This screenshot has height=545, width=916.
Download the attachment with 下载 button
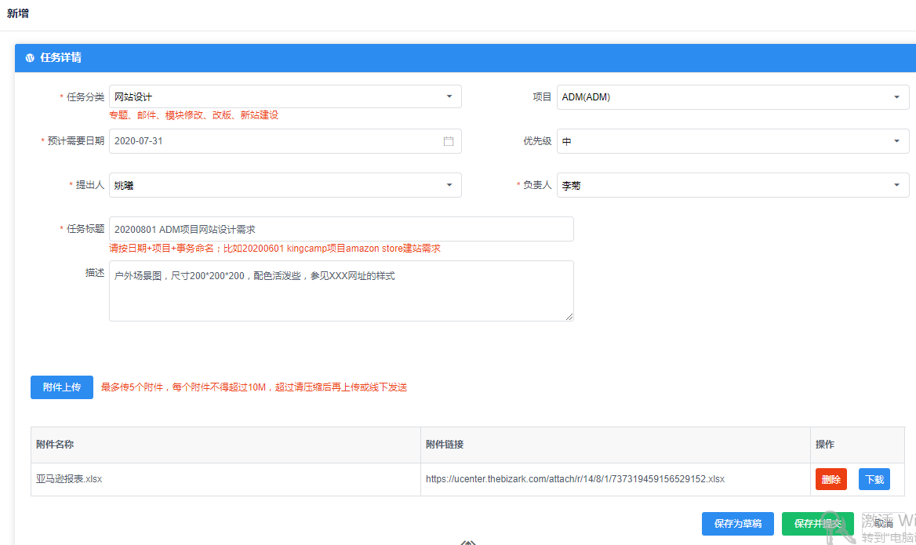coord(874,479)
